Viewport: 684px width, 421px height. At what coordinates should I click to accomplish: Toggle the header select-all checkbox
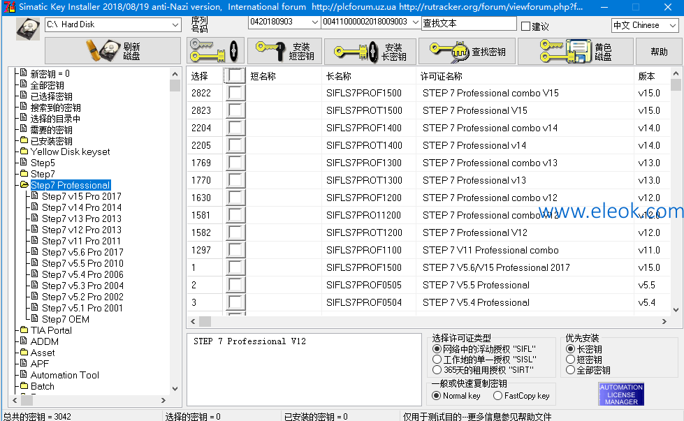point(235,76)
